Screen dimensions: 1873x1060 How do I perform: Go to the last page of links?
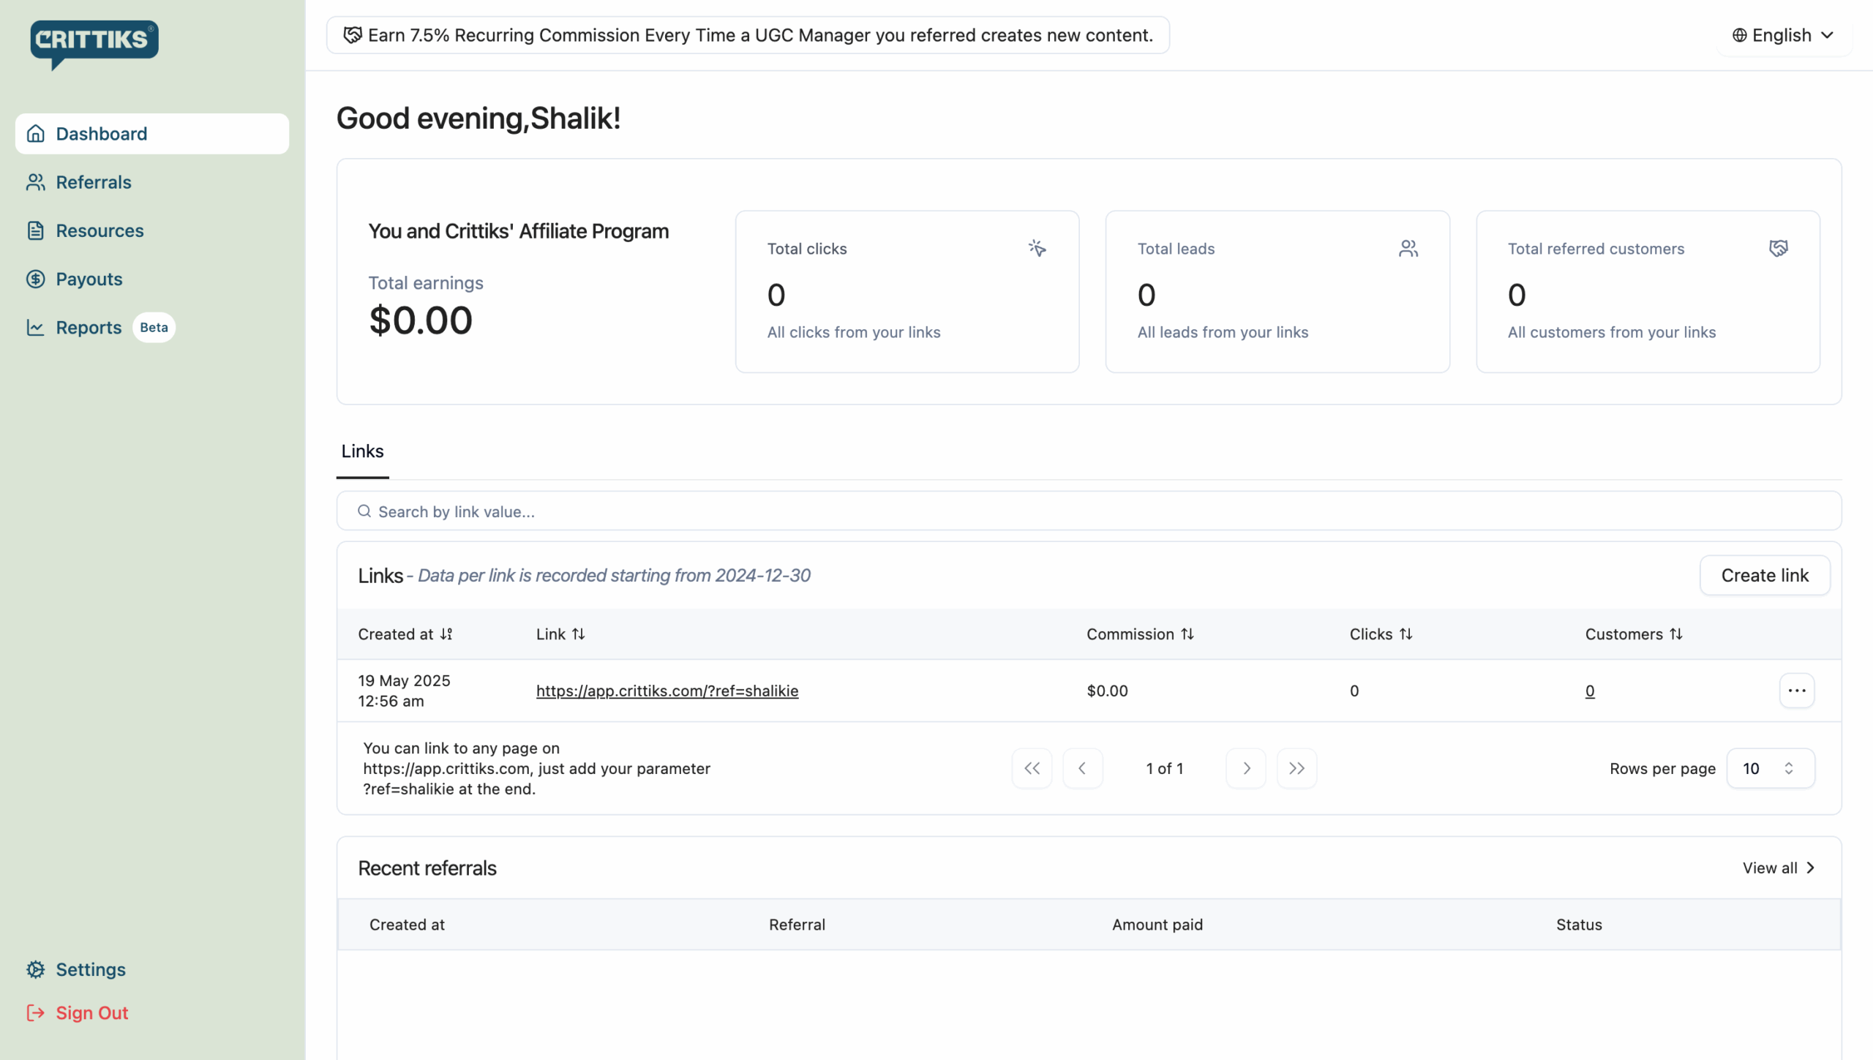[1296, 768]
